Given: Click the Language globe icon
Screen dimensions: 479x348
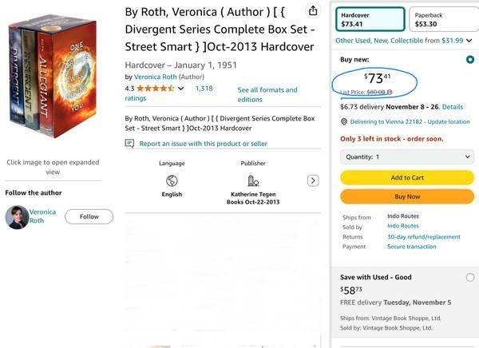Looking at the screenshot, I should click(x=172, y=180).
